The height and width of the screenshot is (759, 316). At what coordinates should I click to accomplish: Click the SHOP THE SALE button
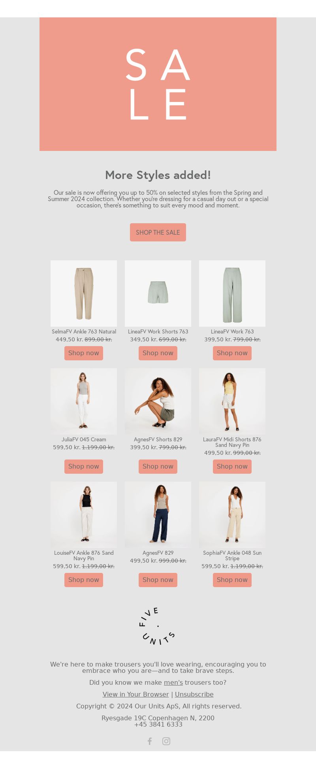coord(158,232)
